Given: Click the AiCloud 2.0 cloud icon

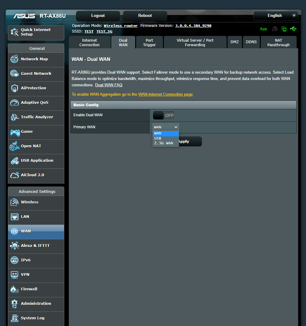Looking at the screenshot, I should pos(14,175).
